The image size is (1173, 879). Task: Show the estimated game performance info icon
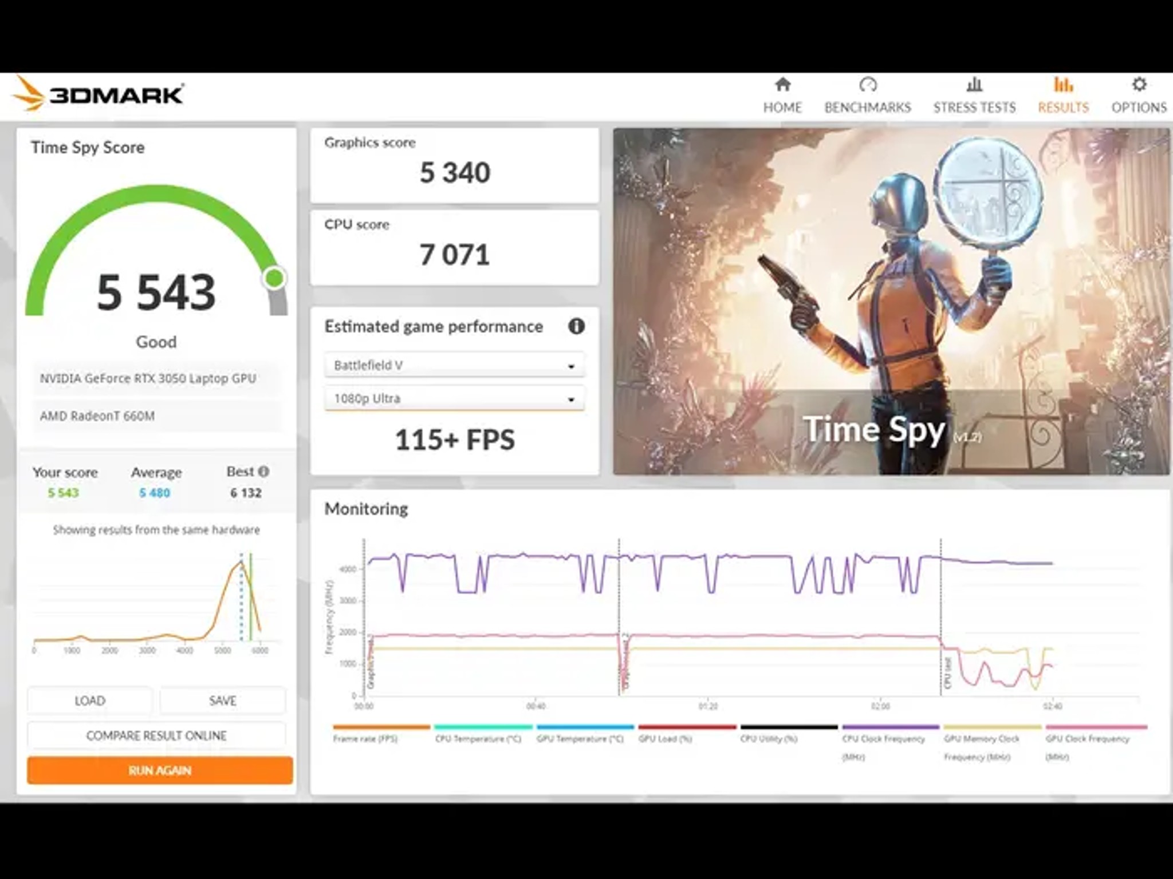pos(576,326)
